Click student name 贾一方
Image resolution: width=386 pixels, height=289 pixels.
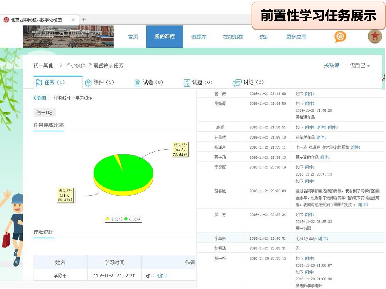(220, 215)
